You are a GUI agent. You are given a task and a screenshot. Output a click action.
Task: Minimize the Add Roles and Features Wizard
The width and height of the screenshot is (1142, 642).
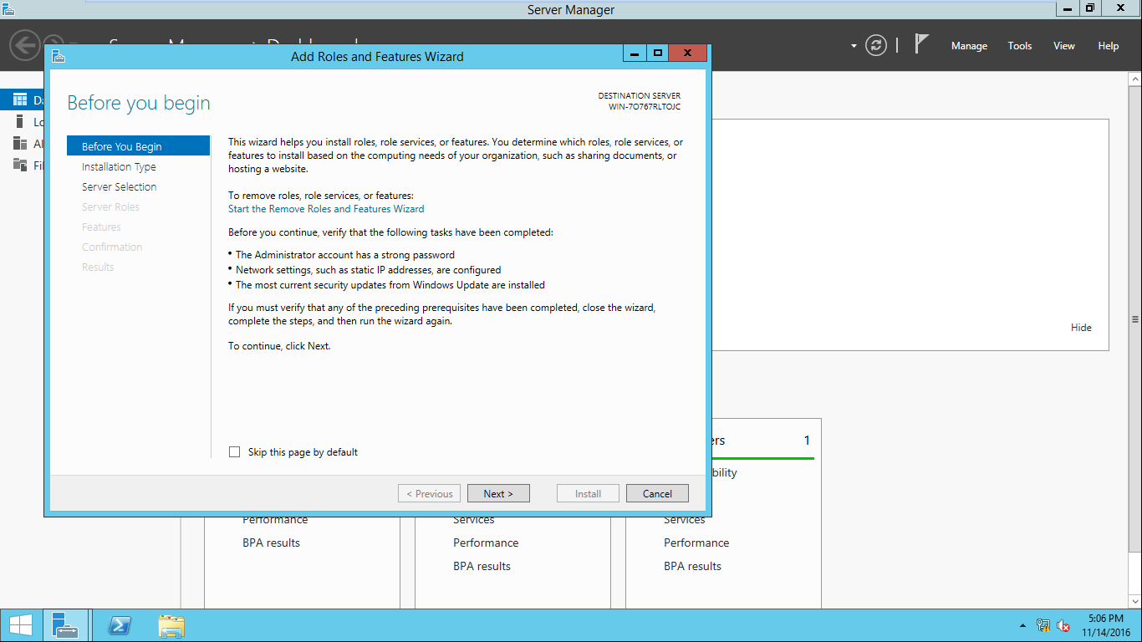pos(635,53)
